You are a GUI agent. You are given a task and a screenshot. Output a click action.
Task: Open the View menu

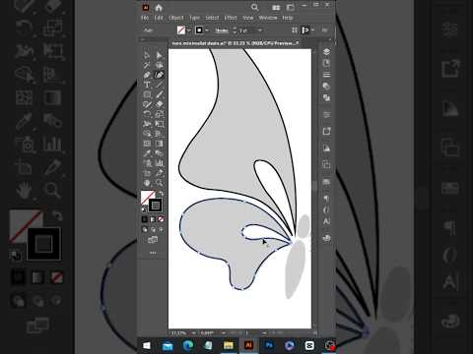(x=247, y=18)
